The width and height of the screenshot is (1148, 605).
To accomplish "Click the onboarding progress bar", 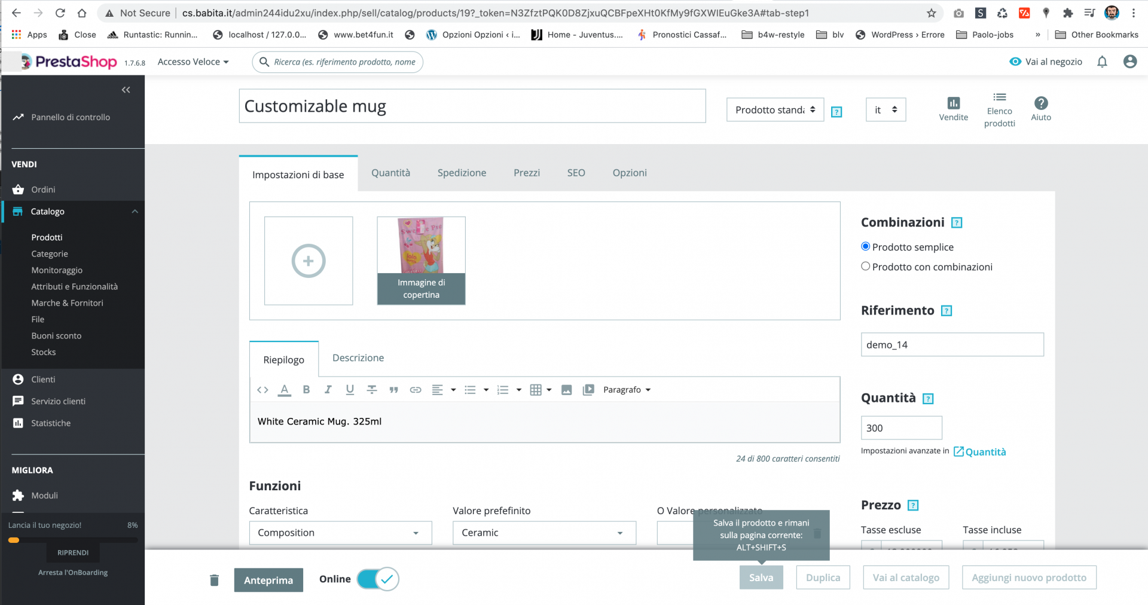I will 73,540.
